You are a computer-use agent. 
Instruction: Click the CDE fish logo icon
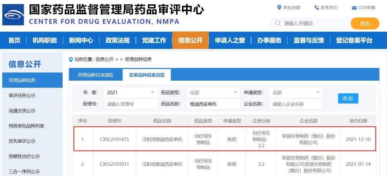[x=13, y=15]
